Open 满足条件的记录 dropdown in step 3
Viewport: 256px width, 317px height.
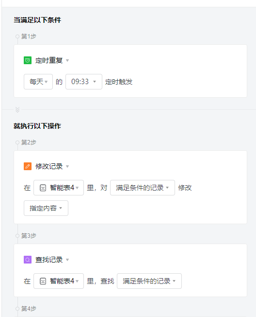(x=149, y=281)
